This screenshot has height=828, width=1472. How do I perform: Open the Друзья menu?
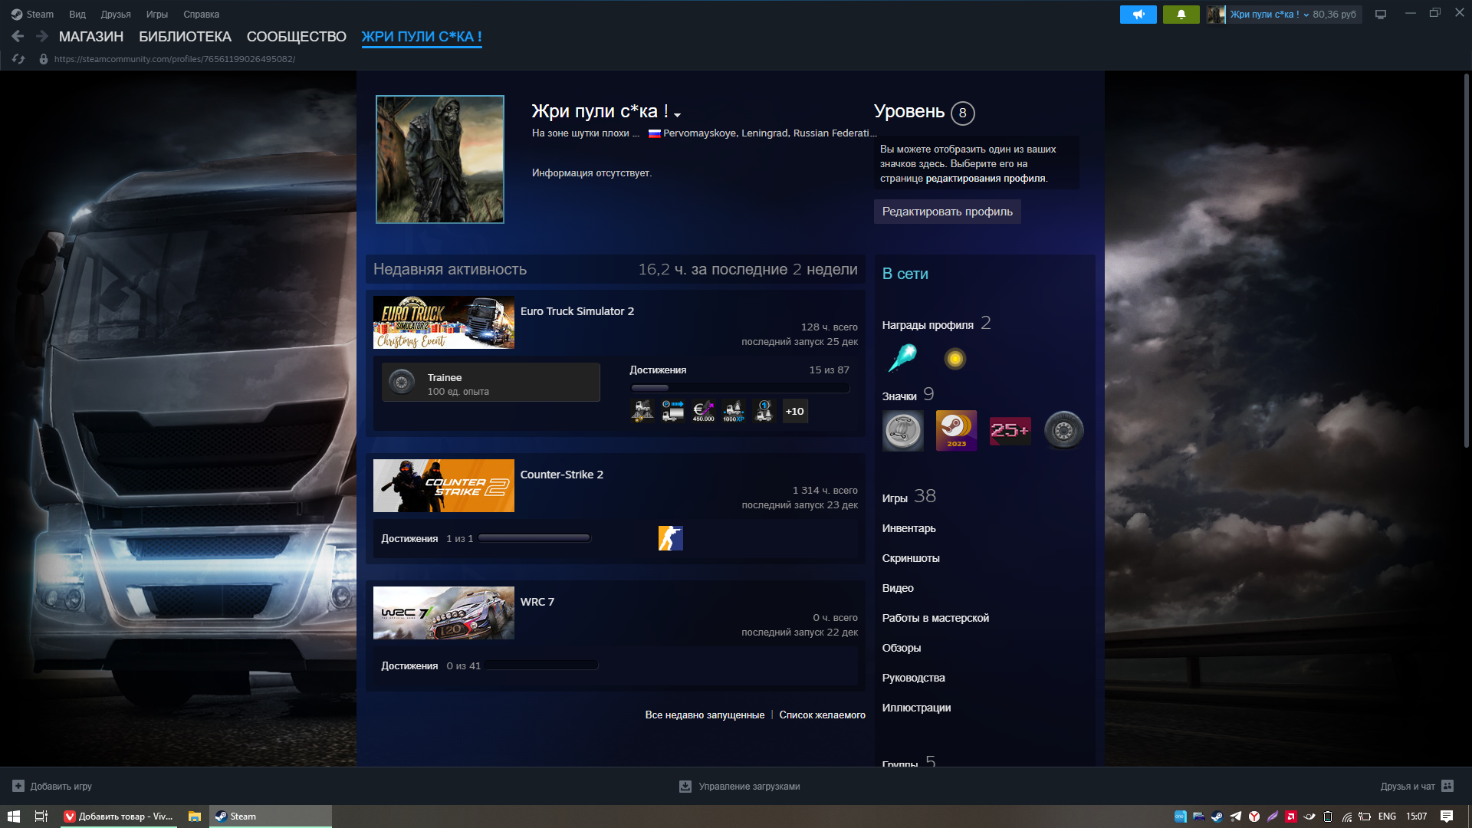click(116, 14)
